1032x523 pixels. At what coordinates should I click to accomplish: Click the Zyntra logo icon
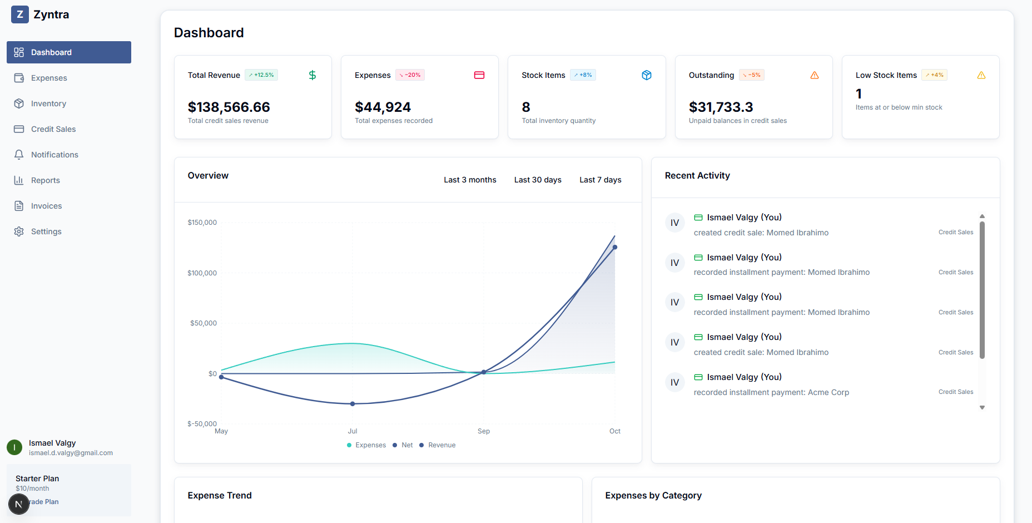click(x=19, y=14)
